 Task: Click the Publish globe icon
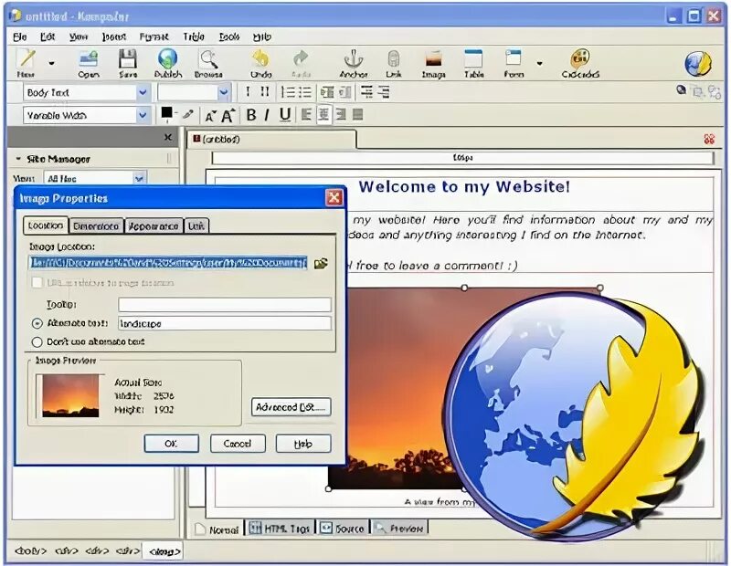(168, 62)
